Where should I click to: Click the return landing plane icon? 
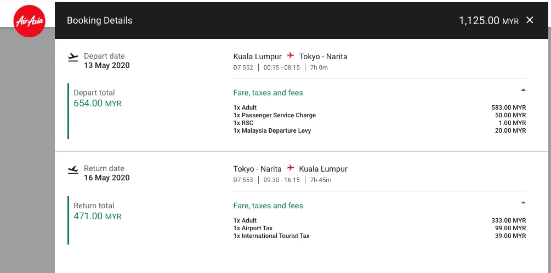click(x=73, y=169)
